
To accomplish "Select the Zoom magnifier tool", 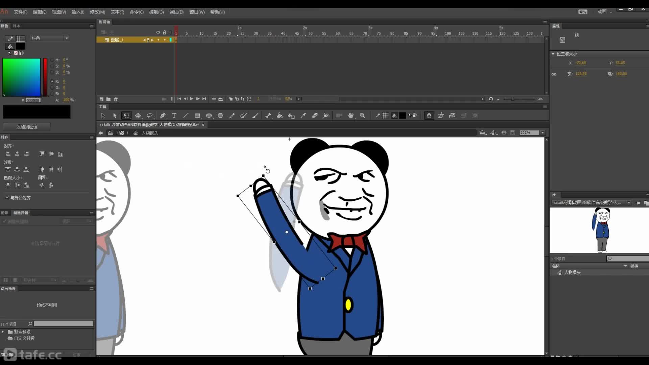I will tap(362, 116).
